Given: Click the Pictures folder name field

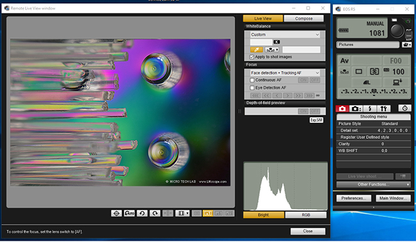Looking at the screenshot, I should click(368, 45).
